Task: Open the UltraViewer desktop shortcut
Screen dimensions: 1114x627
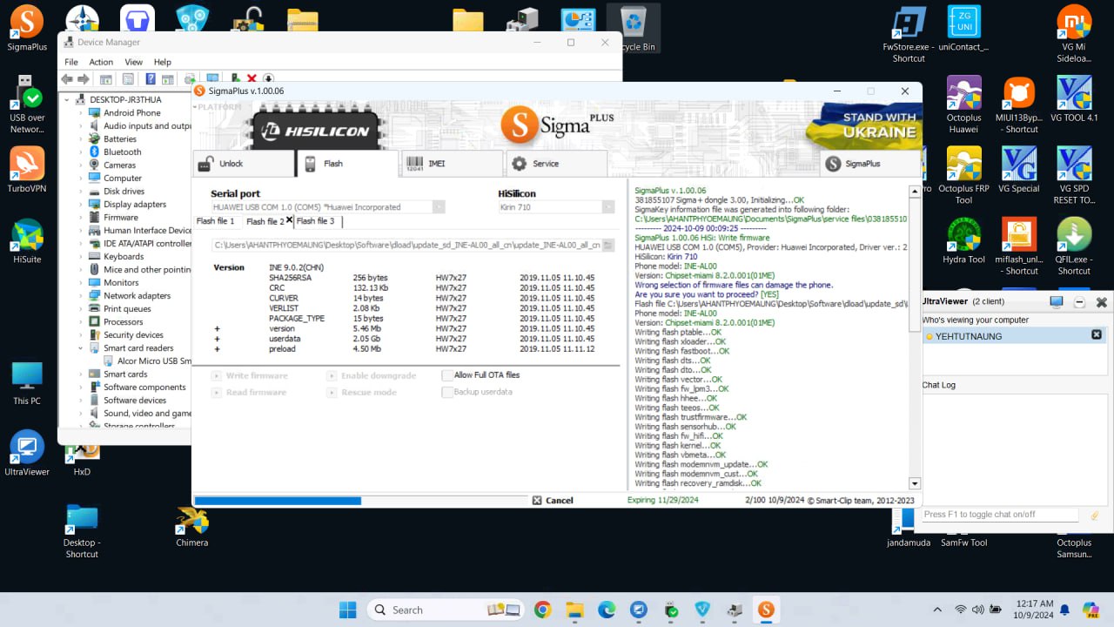Action: pyautogui.click(x=27, y=453)
